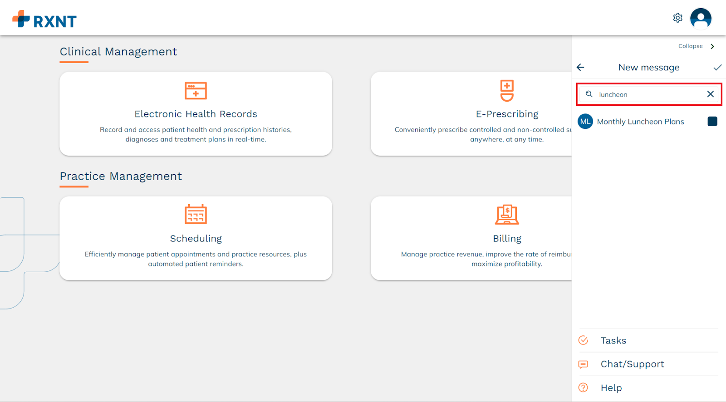Screen dimensions: 726x402
Task: Click the Electronic Health Records icon
Action: point(196,91)
